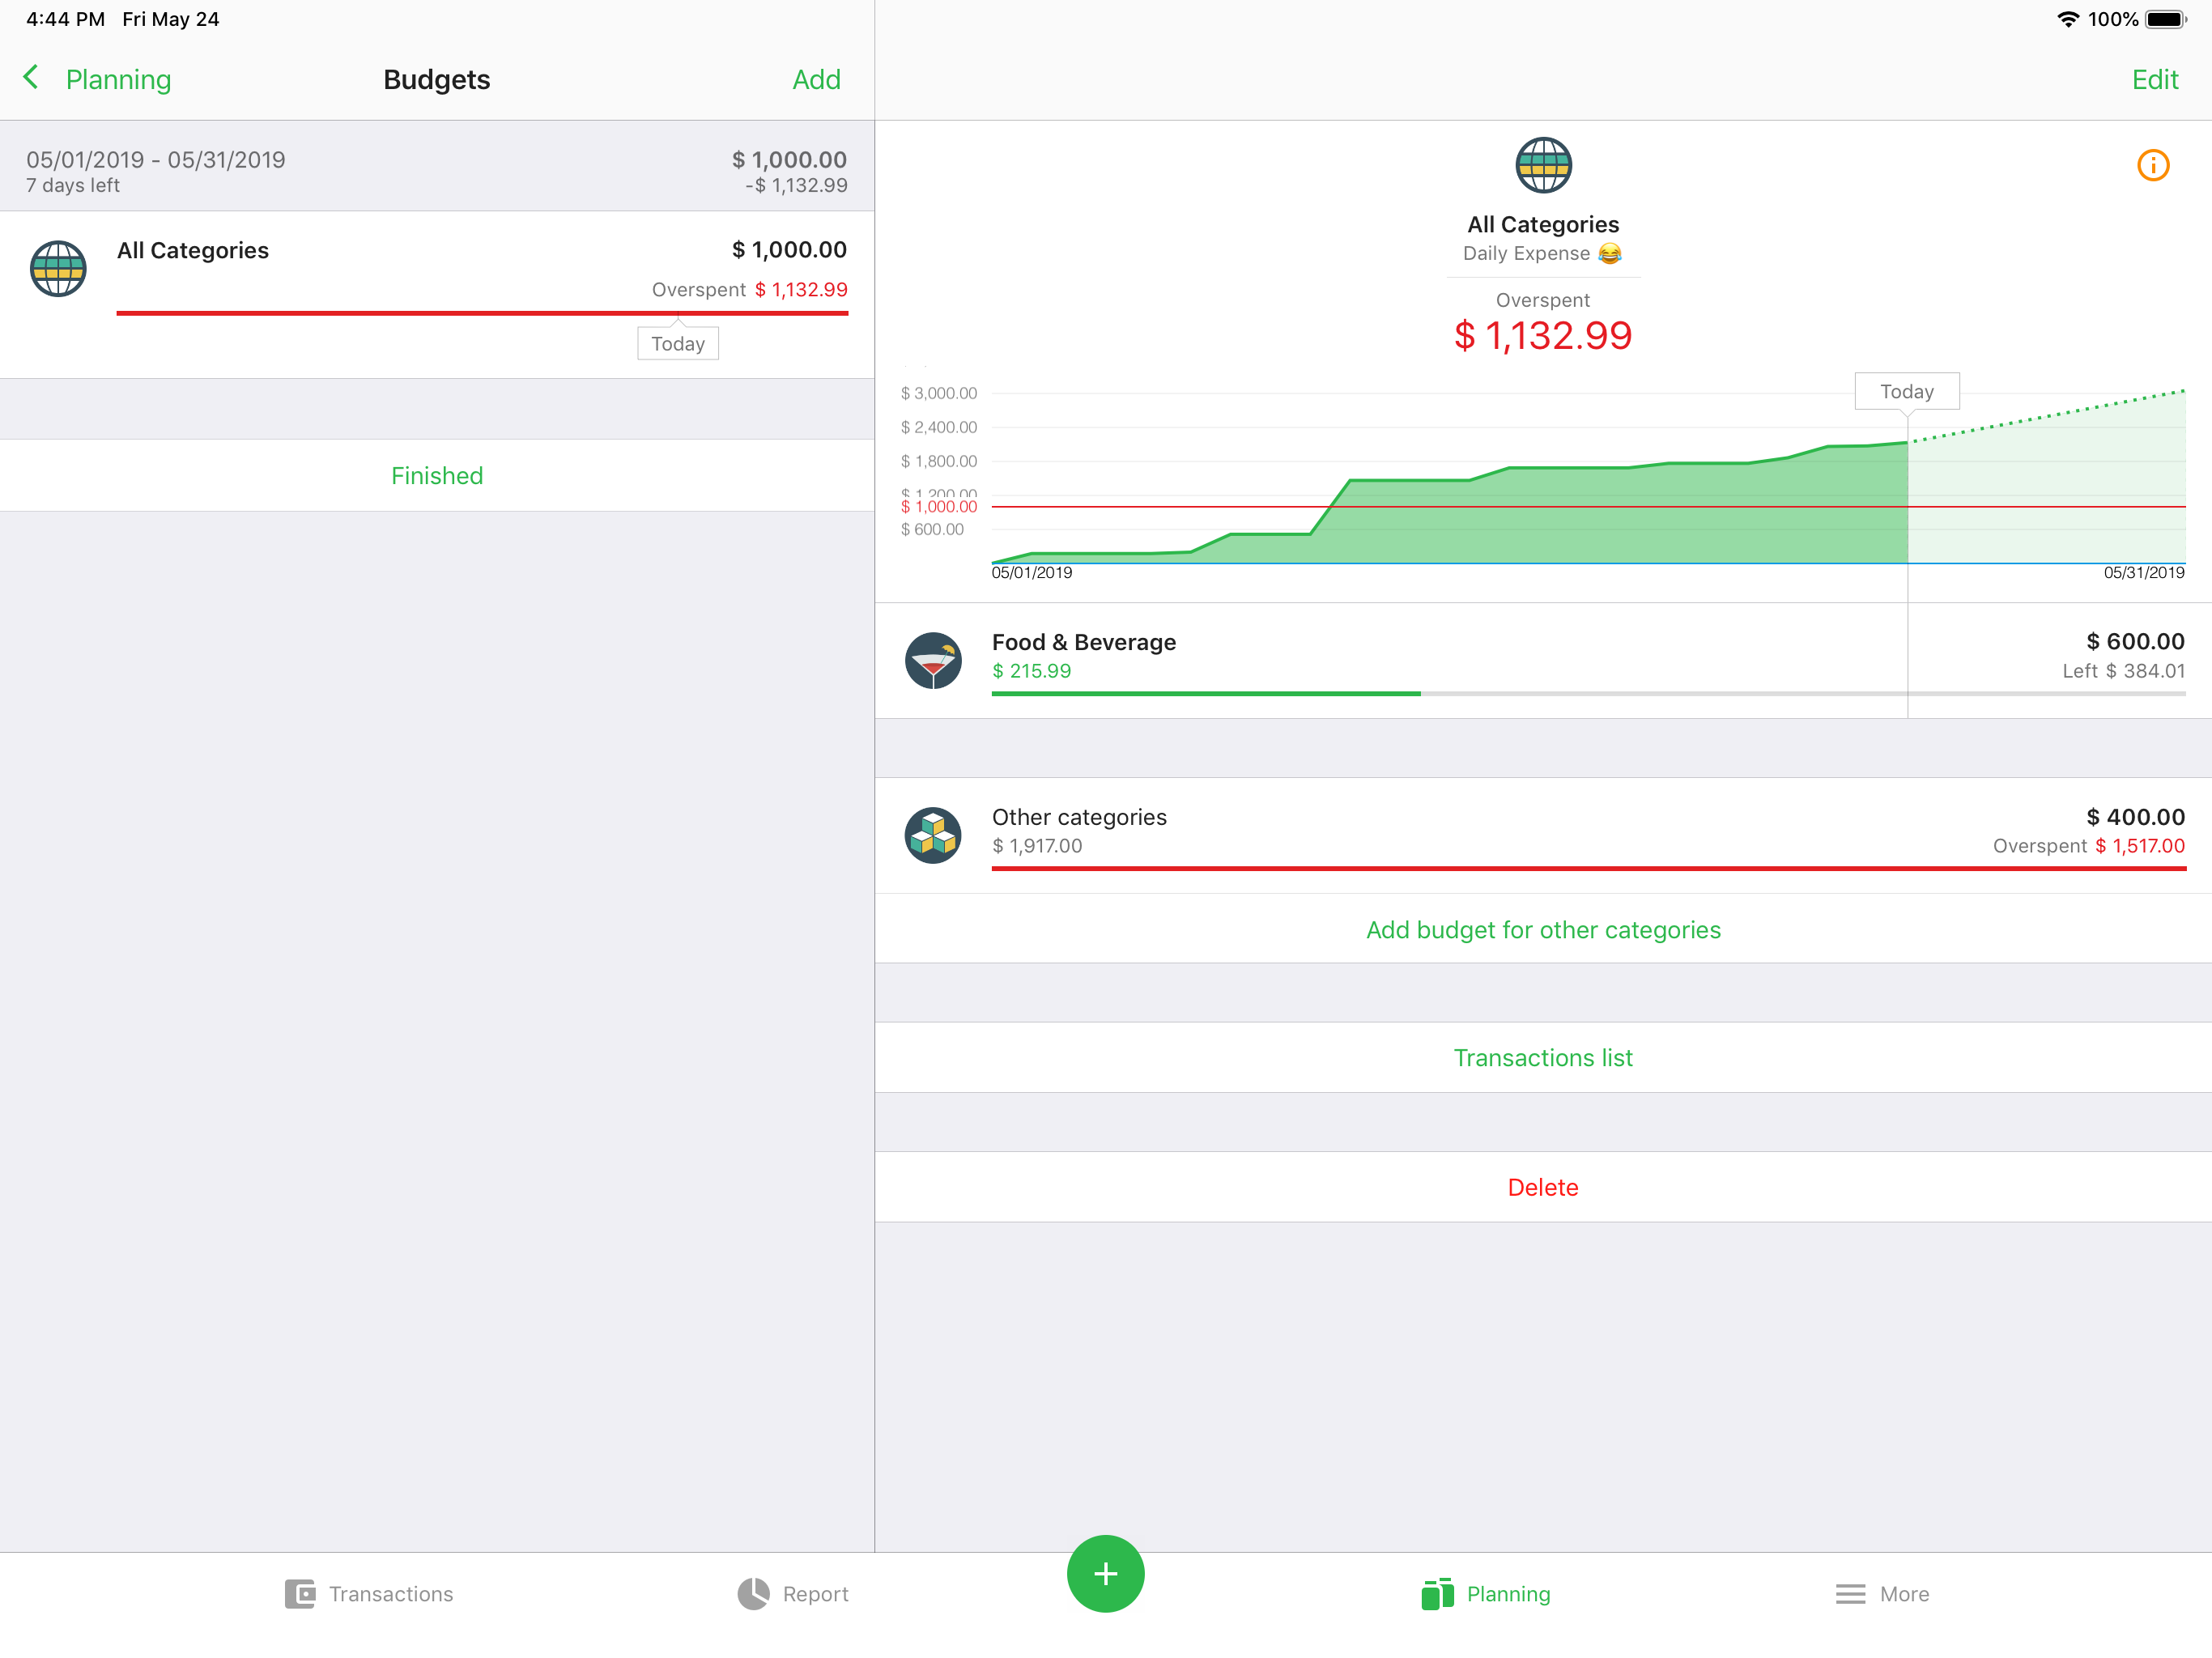Tap the green plus add transaction button
This screenshot has width=2212, height=1658.
[x=1105, y=1573]
